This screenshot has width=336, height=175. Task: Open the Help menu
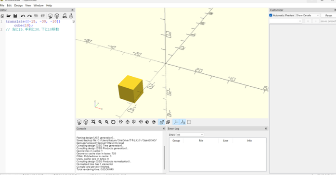[49, 5]
